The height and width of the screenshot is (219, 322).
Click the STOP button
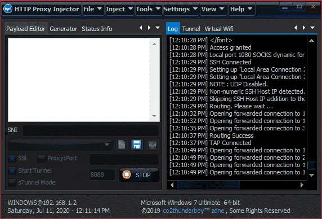tap(139, 175)
